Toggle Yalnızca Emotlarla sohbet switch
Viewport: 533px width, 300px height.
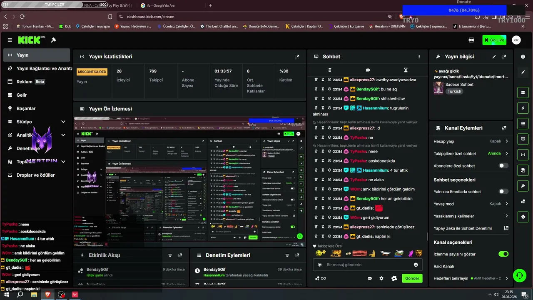[x=503, y=192]
